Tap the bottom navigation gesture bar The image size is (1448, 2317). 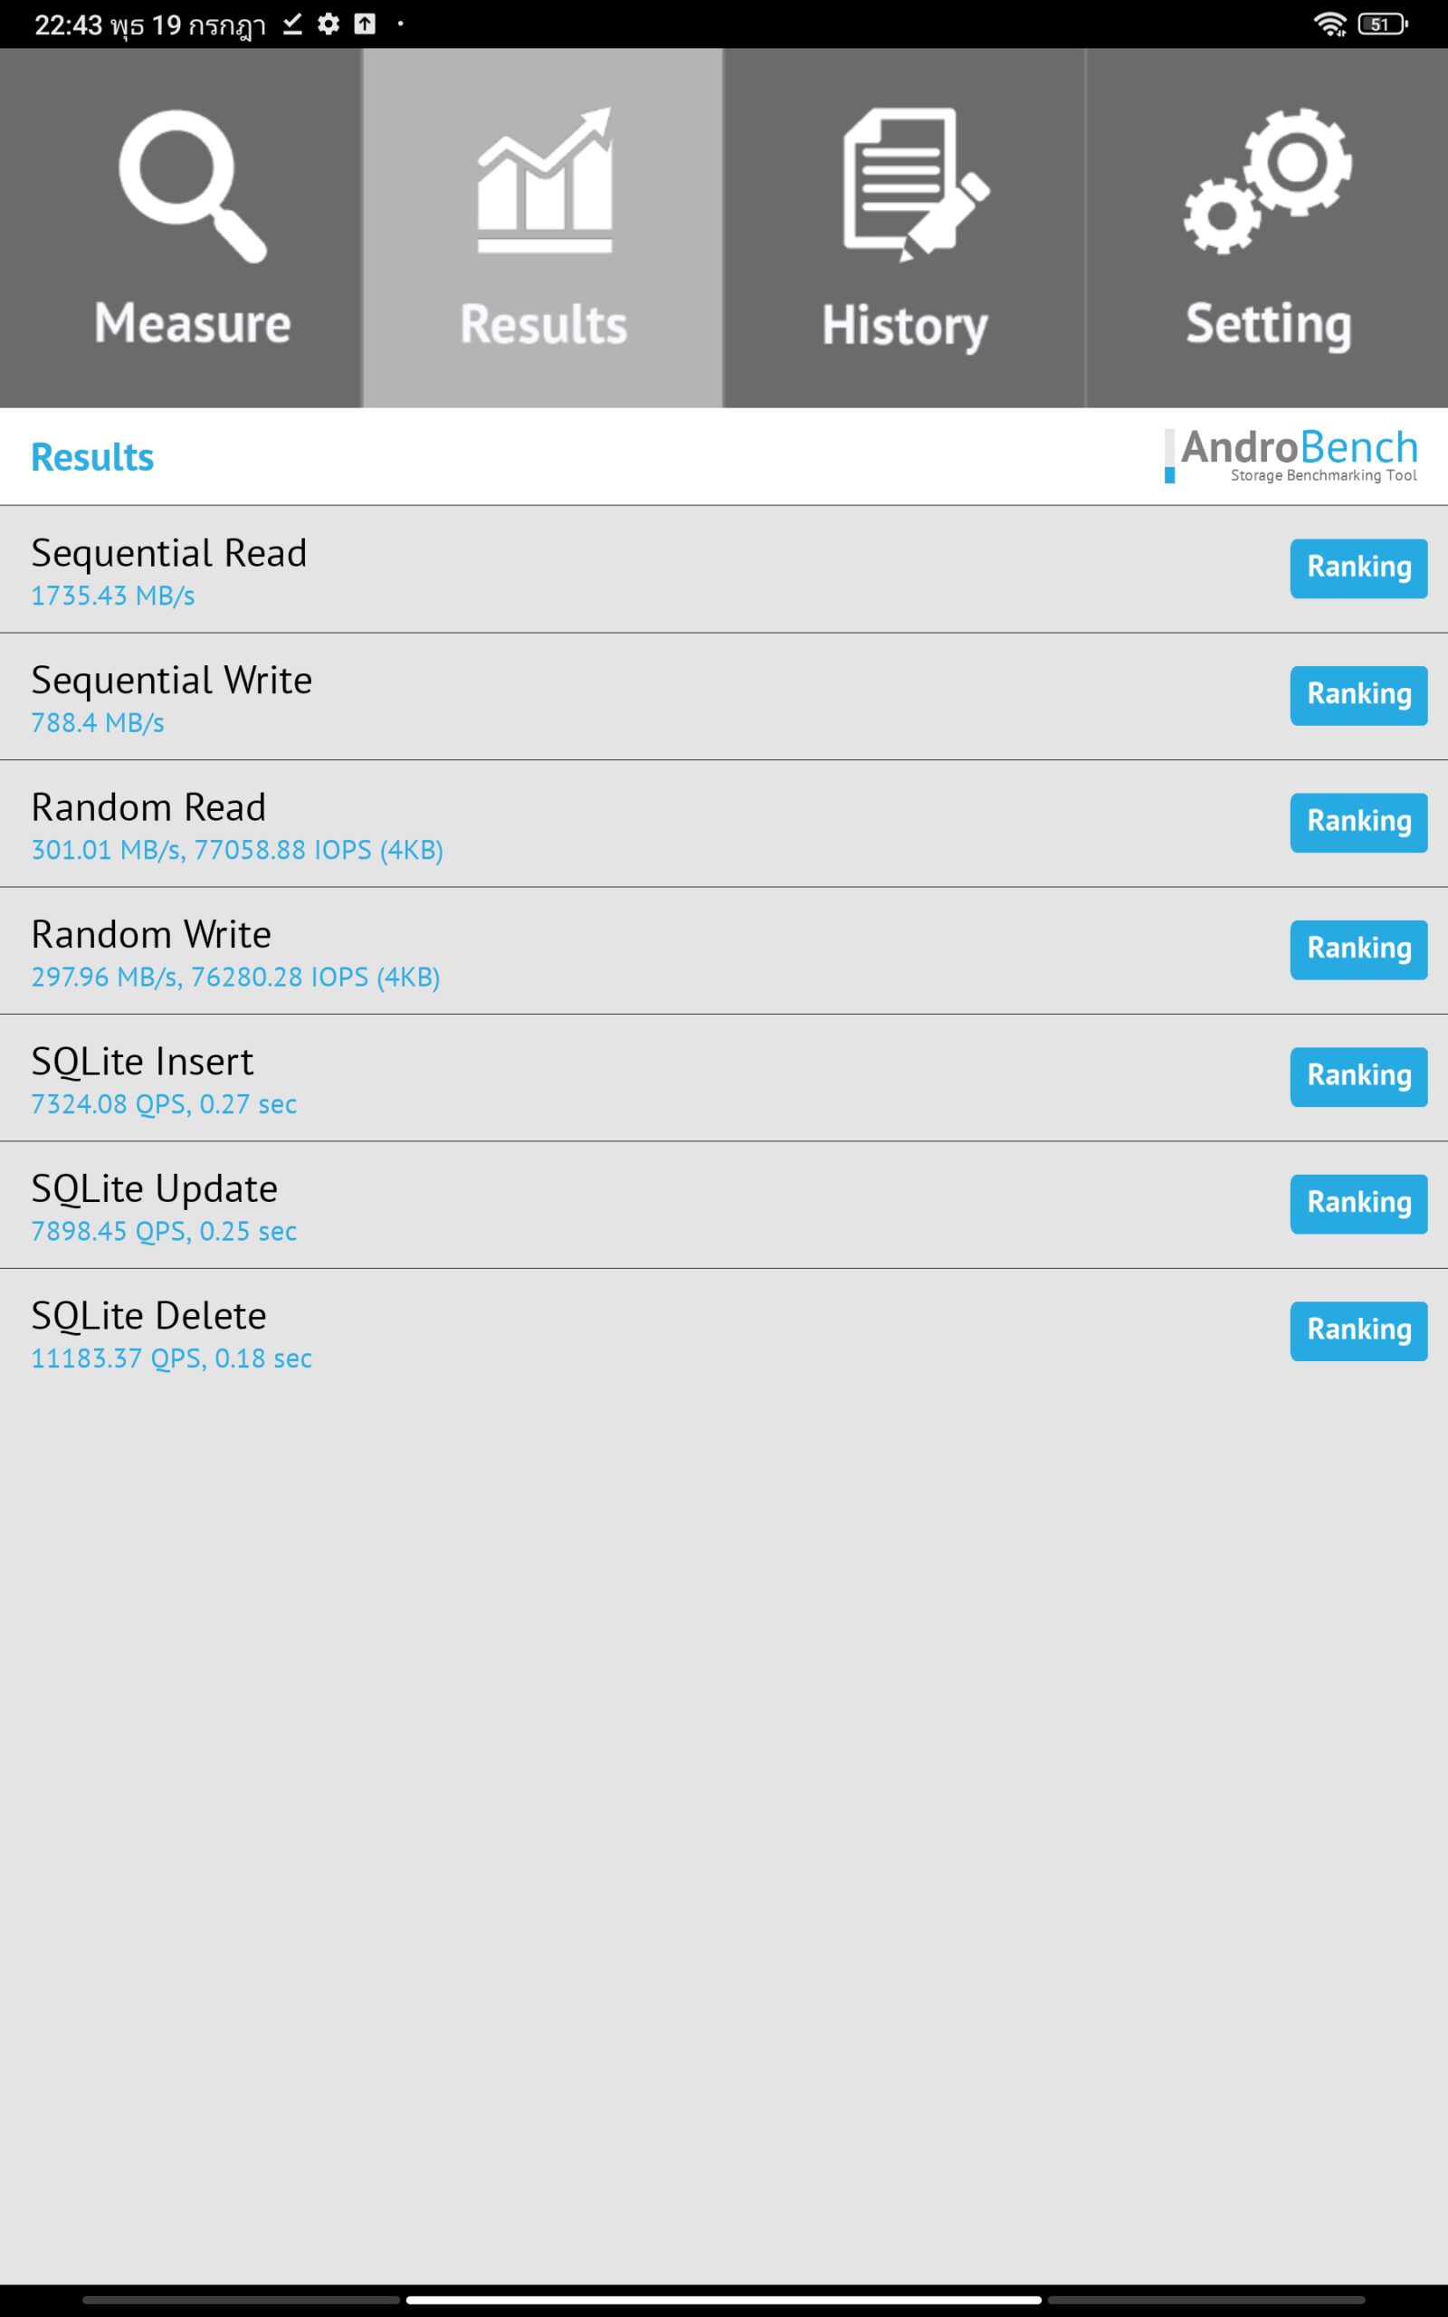(x=724, y=2299)
